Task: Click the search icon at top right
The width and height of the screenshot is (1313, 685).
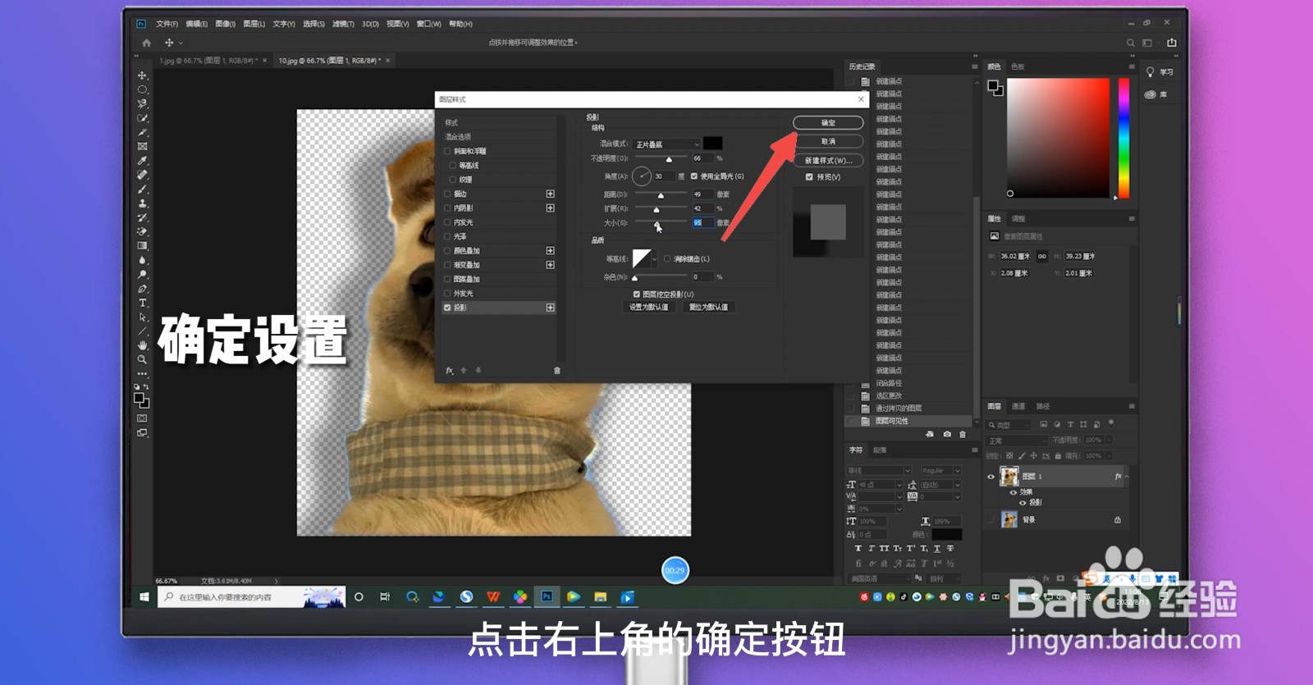Action: click(x=1130, y=43)
